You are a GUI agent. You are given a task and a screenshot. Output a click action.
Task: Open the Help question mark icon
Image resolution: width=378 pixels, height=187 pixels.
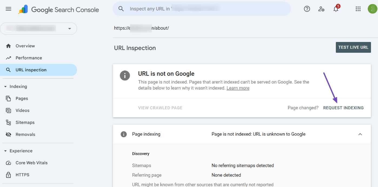tap(307, 9)
